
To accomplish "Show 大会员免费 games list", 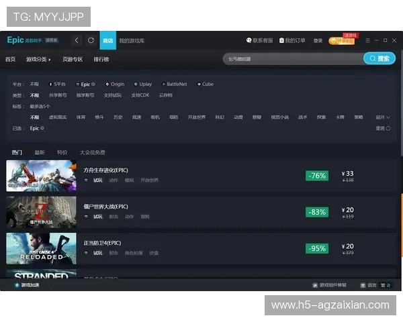I will pyautogui.click(x=93, y=152).
